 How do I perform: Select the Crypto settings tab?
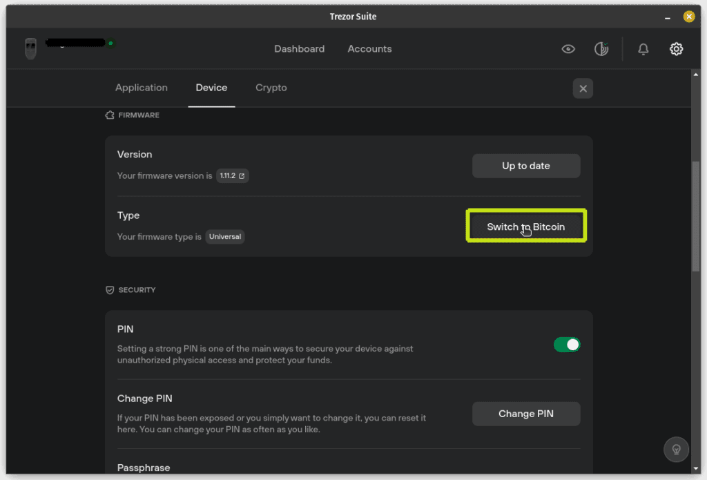coord(271,88)
